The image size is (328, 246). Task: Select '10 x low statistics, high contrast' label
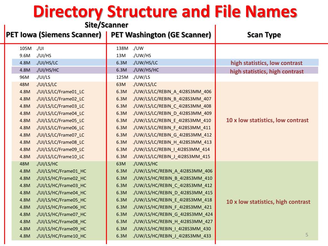[268, 202]
